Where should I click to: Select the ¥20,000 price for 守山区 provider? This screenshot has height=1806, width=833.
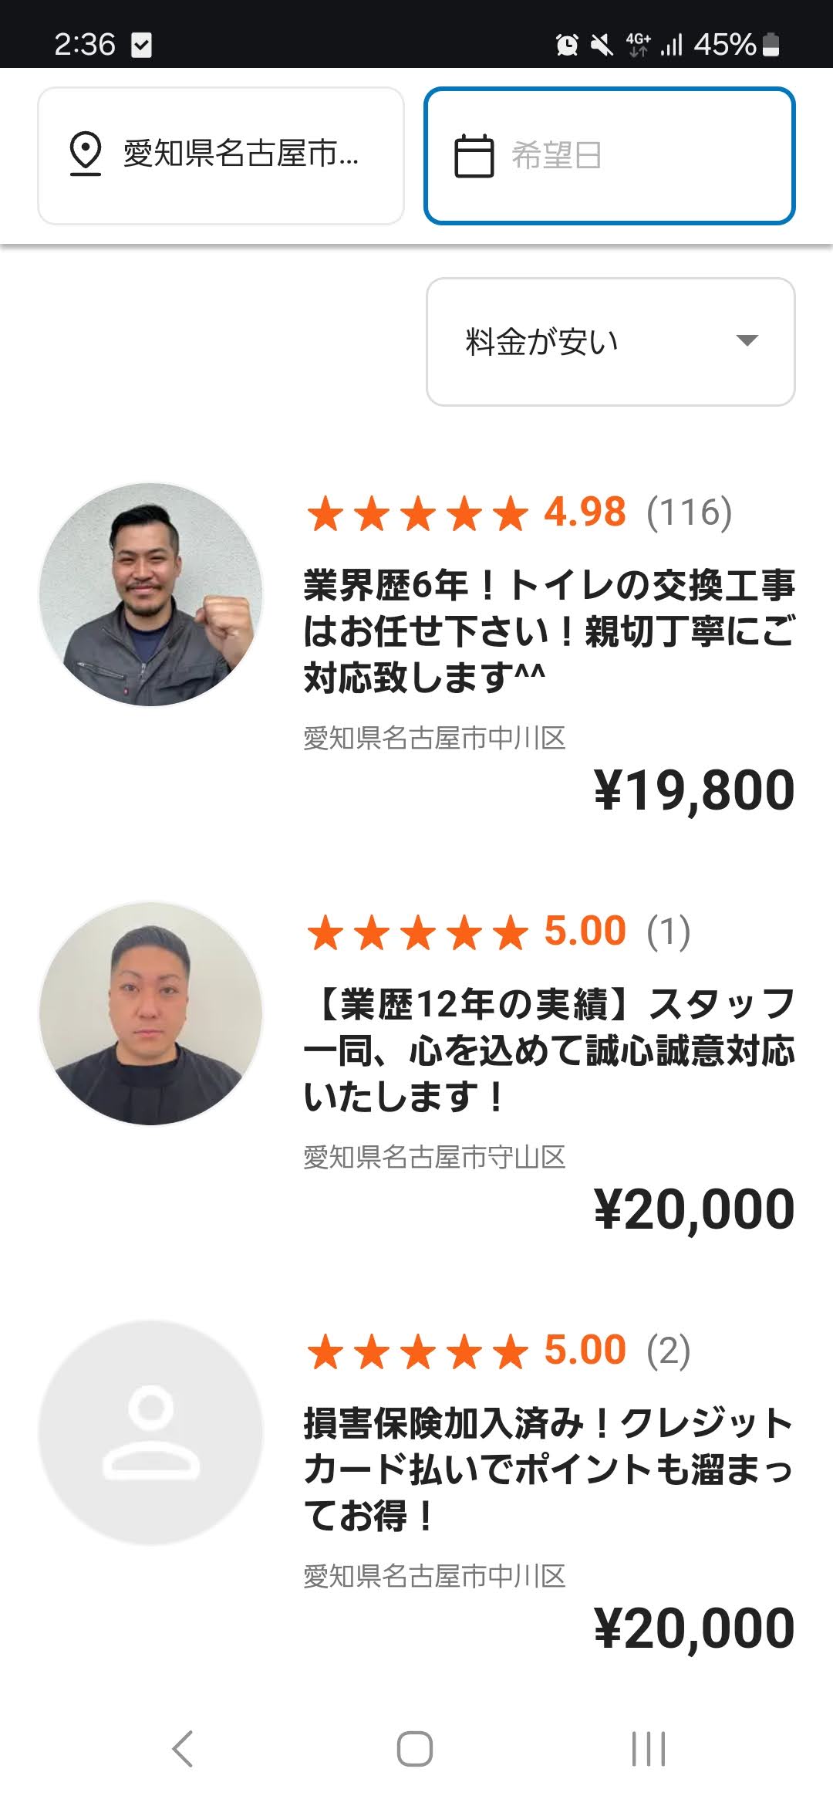click(x=694, y=1210)
